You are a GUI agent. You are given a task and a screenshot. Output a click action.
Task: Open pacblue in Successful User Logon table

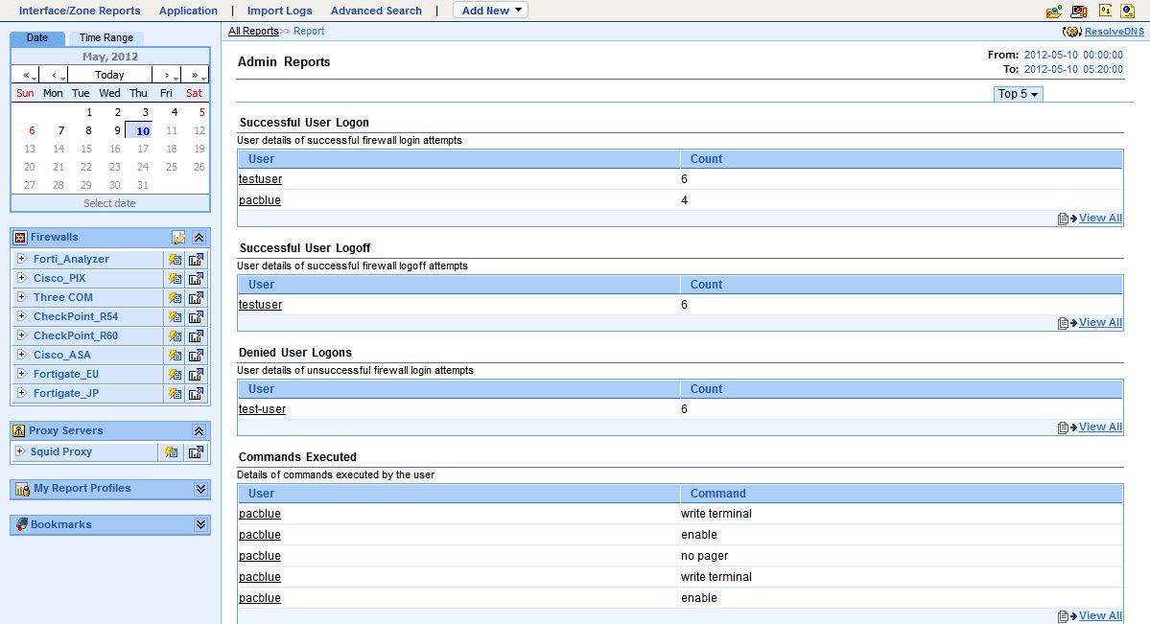[x=260, y=200]
